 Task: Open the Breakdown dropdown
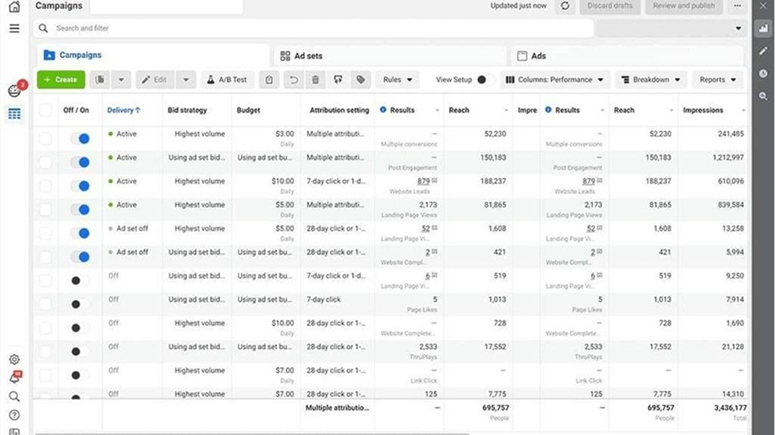click(651, 80)
